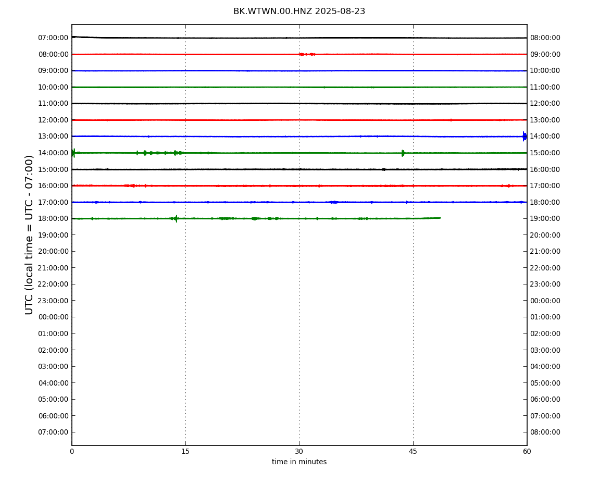Click right-axis end label 18:00:00
This screenshot has width=599, height=495.
pos(545,202)
